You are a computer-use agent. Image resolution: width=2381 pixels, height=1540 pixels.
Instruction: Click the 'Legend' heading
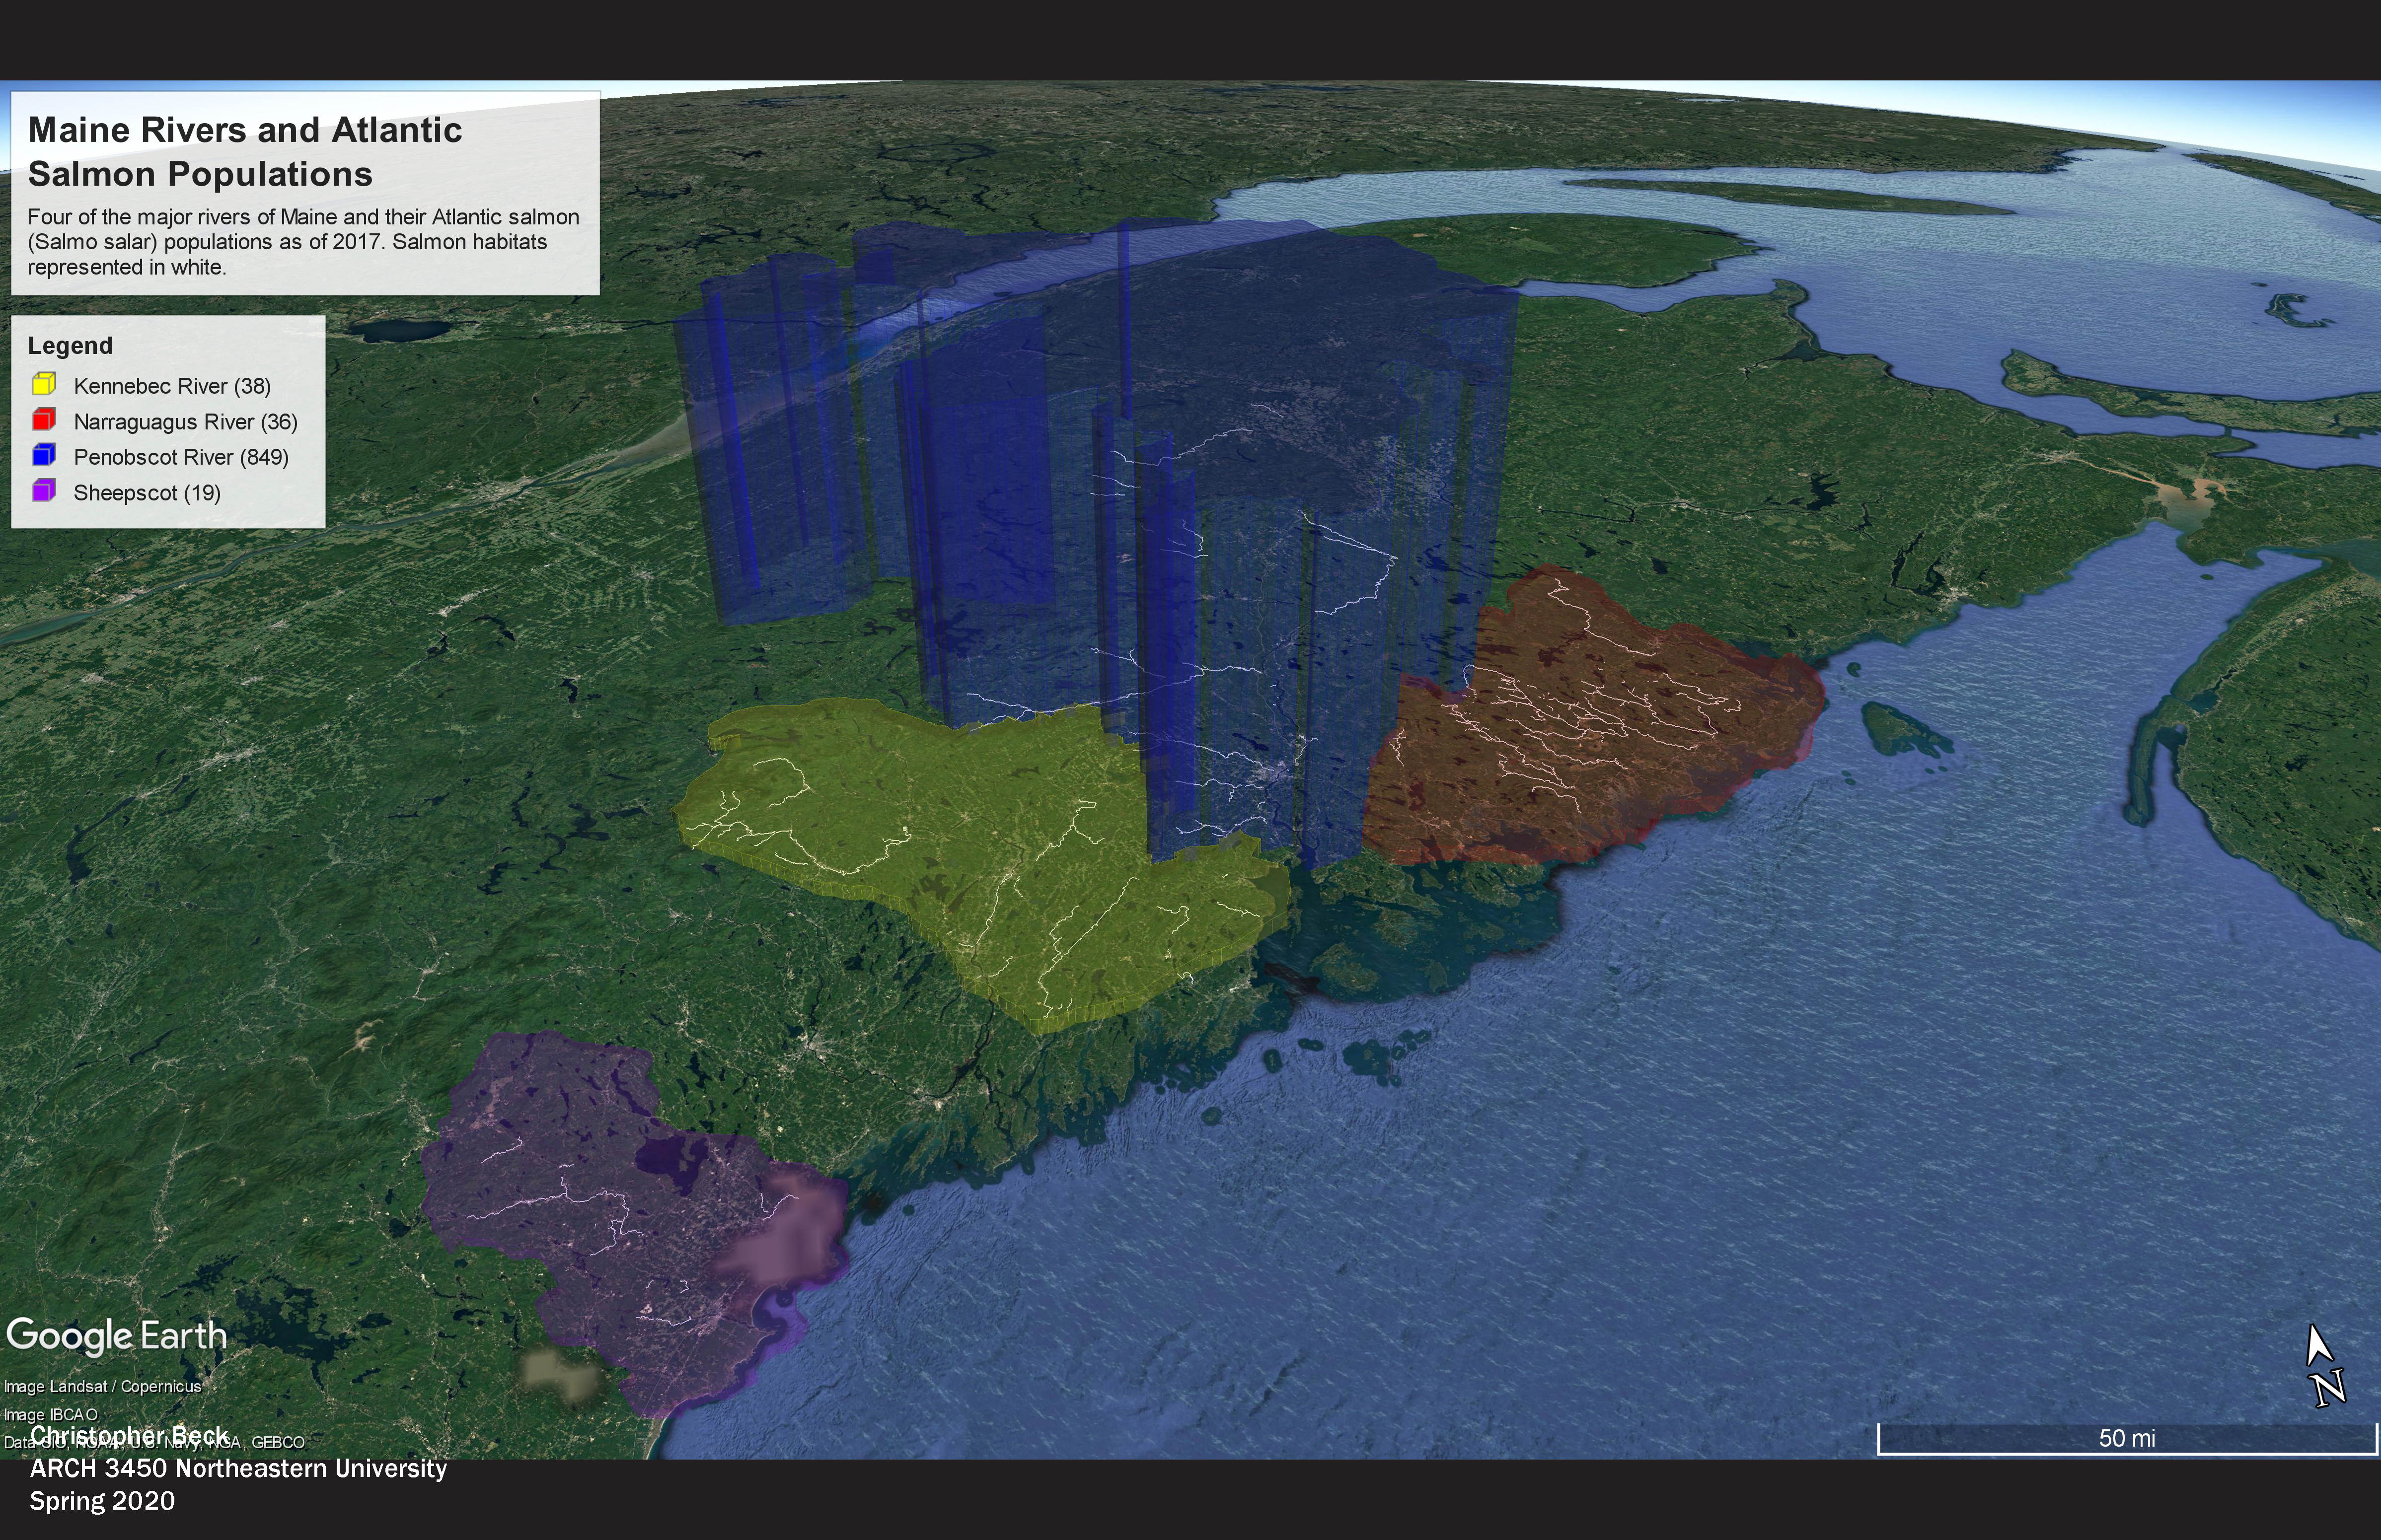pos(70,346)
